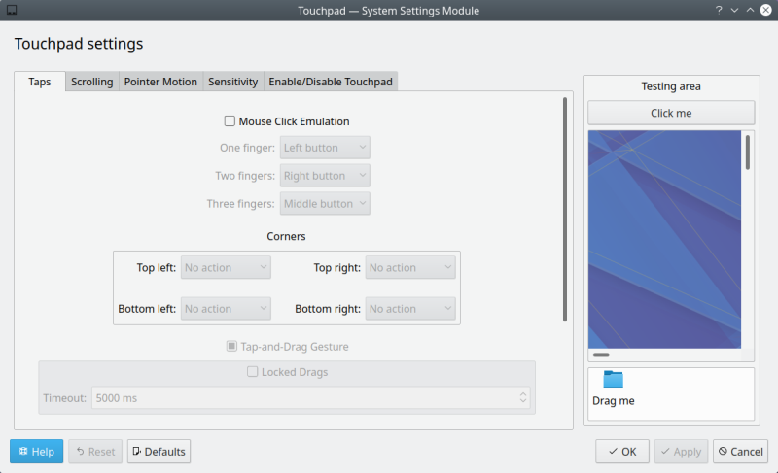Image resolution: width=778 pixels, height=473 pixels.
Task: Open the Three fingers button dropdown
Action: (325, 204)
